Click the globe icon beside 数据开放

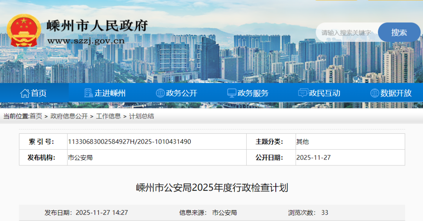tap(374, 93)
